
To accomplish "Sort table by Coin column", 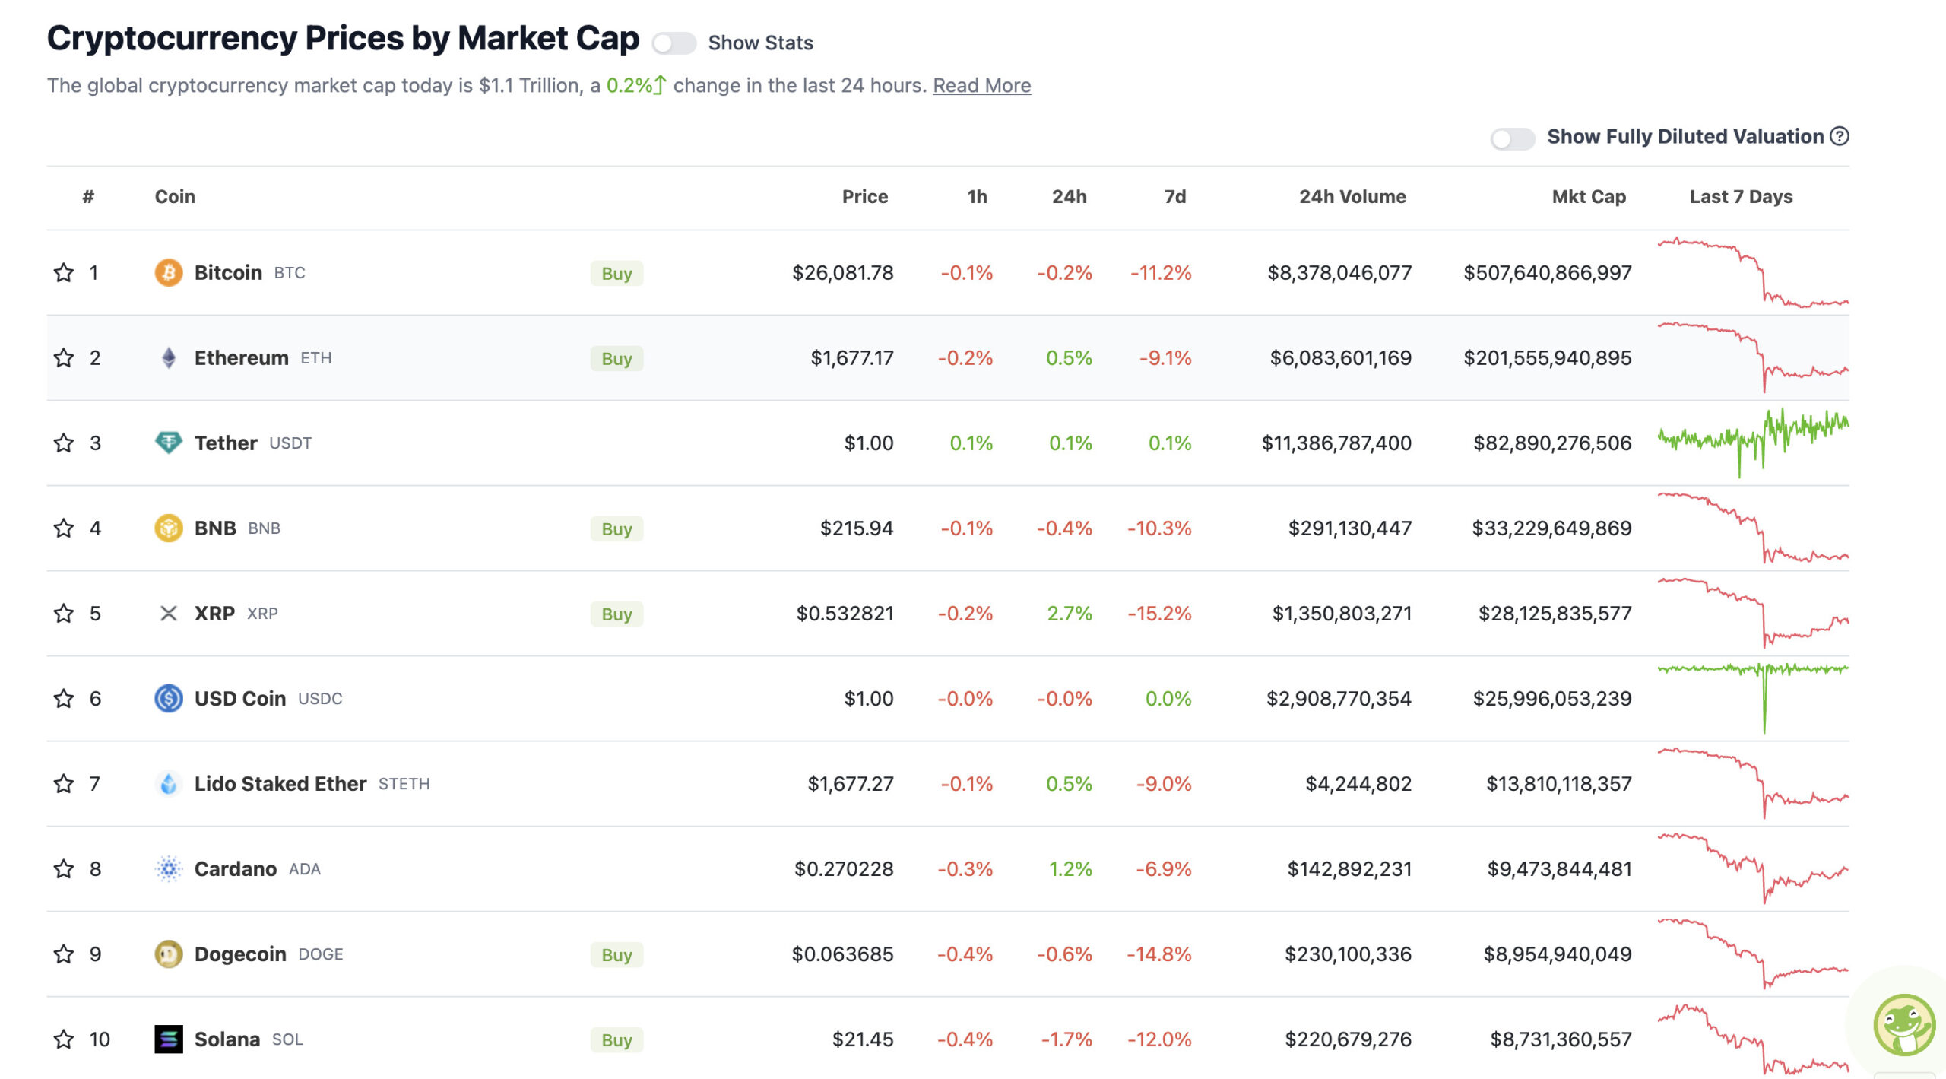I will (175, 197).
